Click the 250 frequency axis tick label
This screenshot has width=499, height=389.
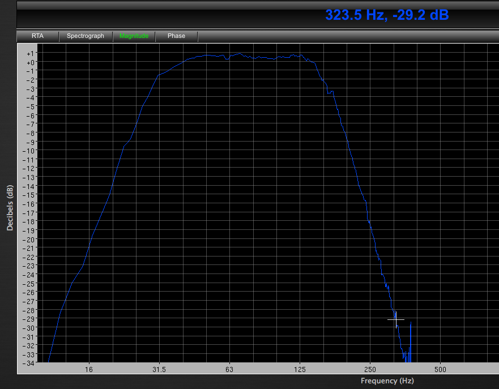click(370, 370)
